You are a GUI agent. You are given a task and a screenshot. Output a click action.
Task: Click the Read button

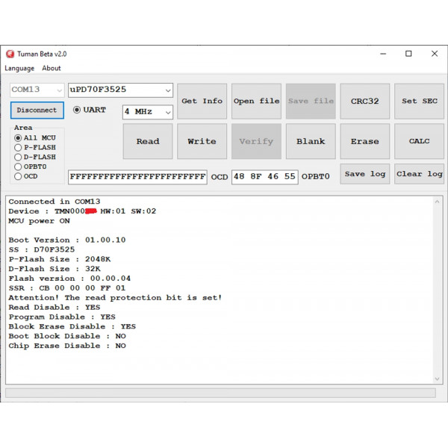148,141
